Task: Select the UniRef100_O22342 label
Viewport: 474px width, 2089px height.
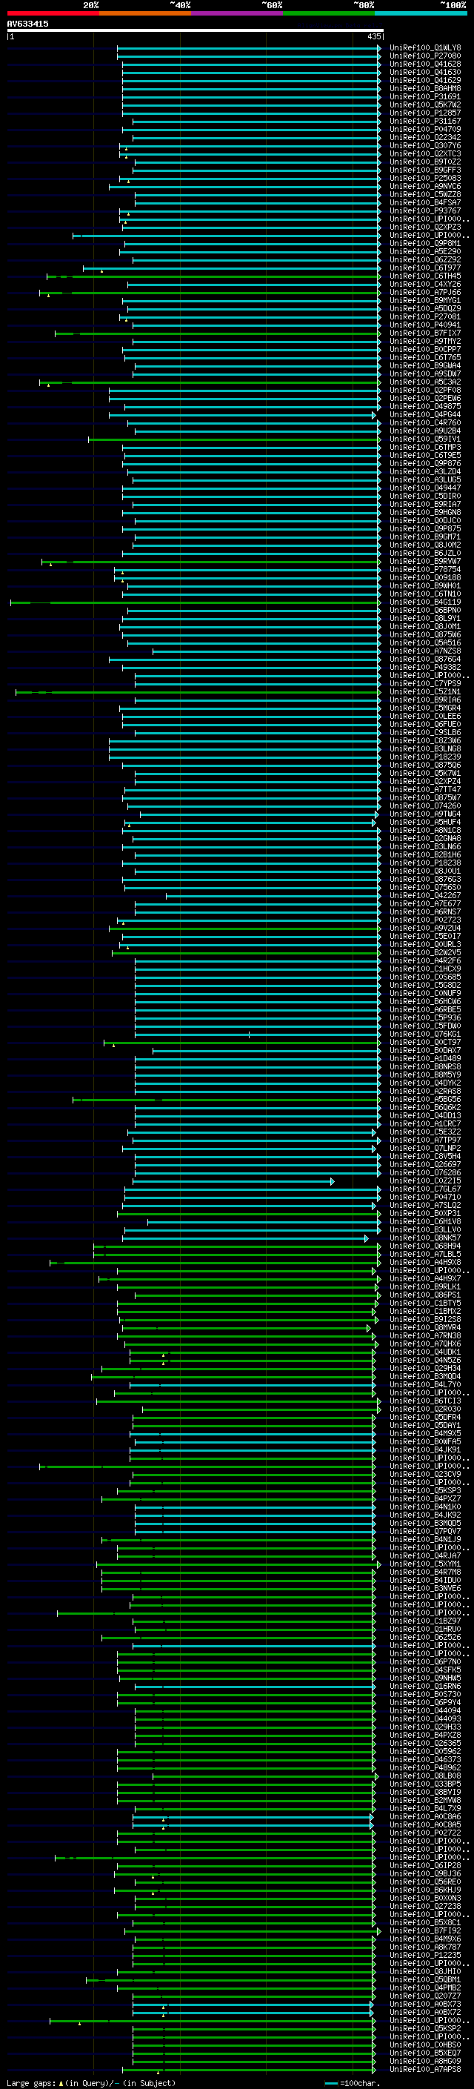Action: (x=425, y=138)
